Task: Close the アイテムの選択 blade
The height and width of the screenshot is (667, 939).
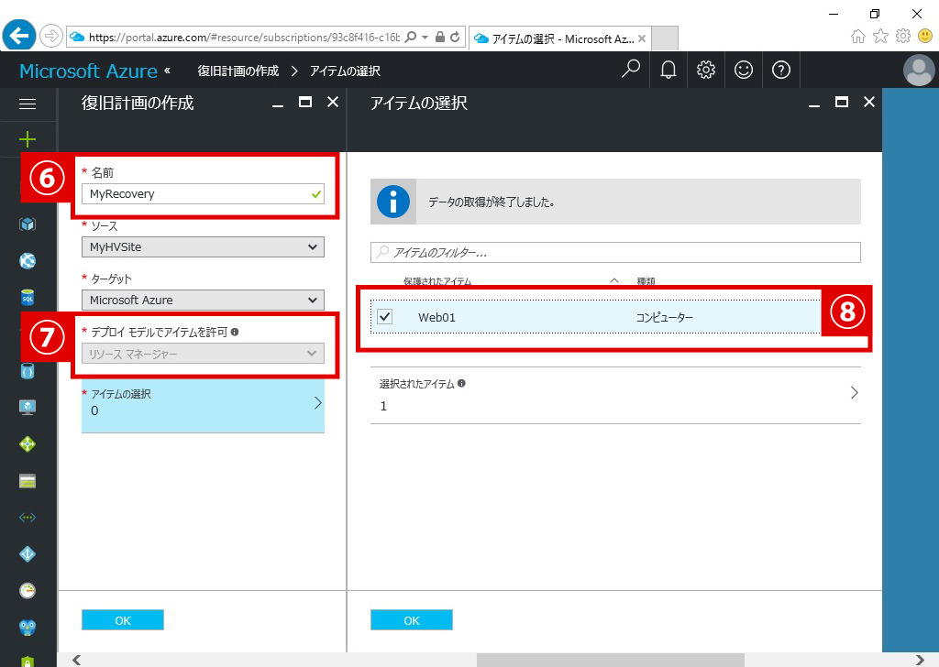Action: click(869, 103)
